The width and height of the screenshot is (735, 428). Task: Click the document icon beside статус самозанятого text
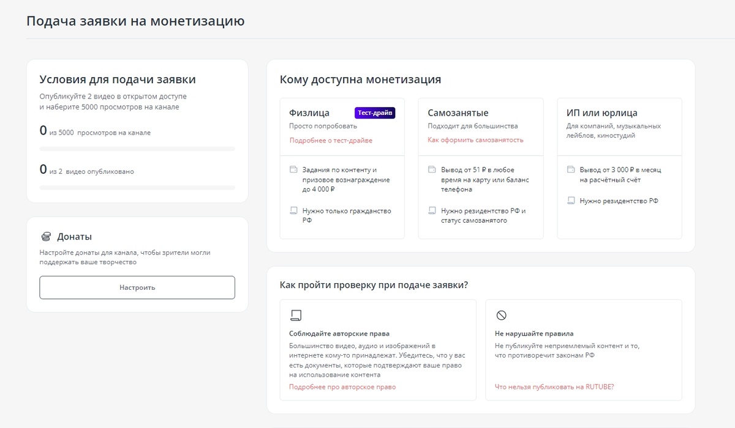click(432, 210)
